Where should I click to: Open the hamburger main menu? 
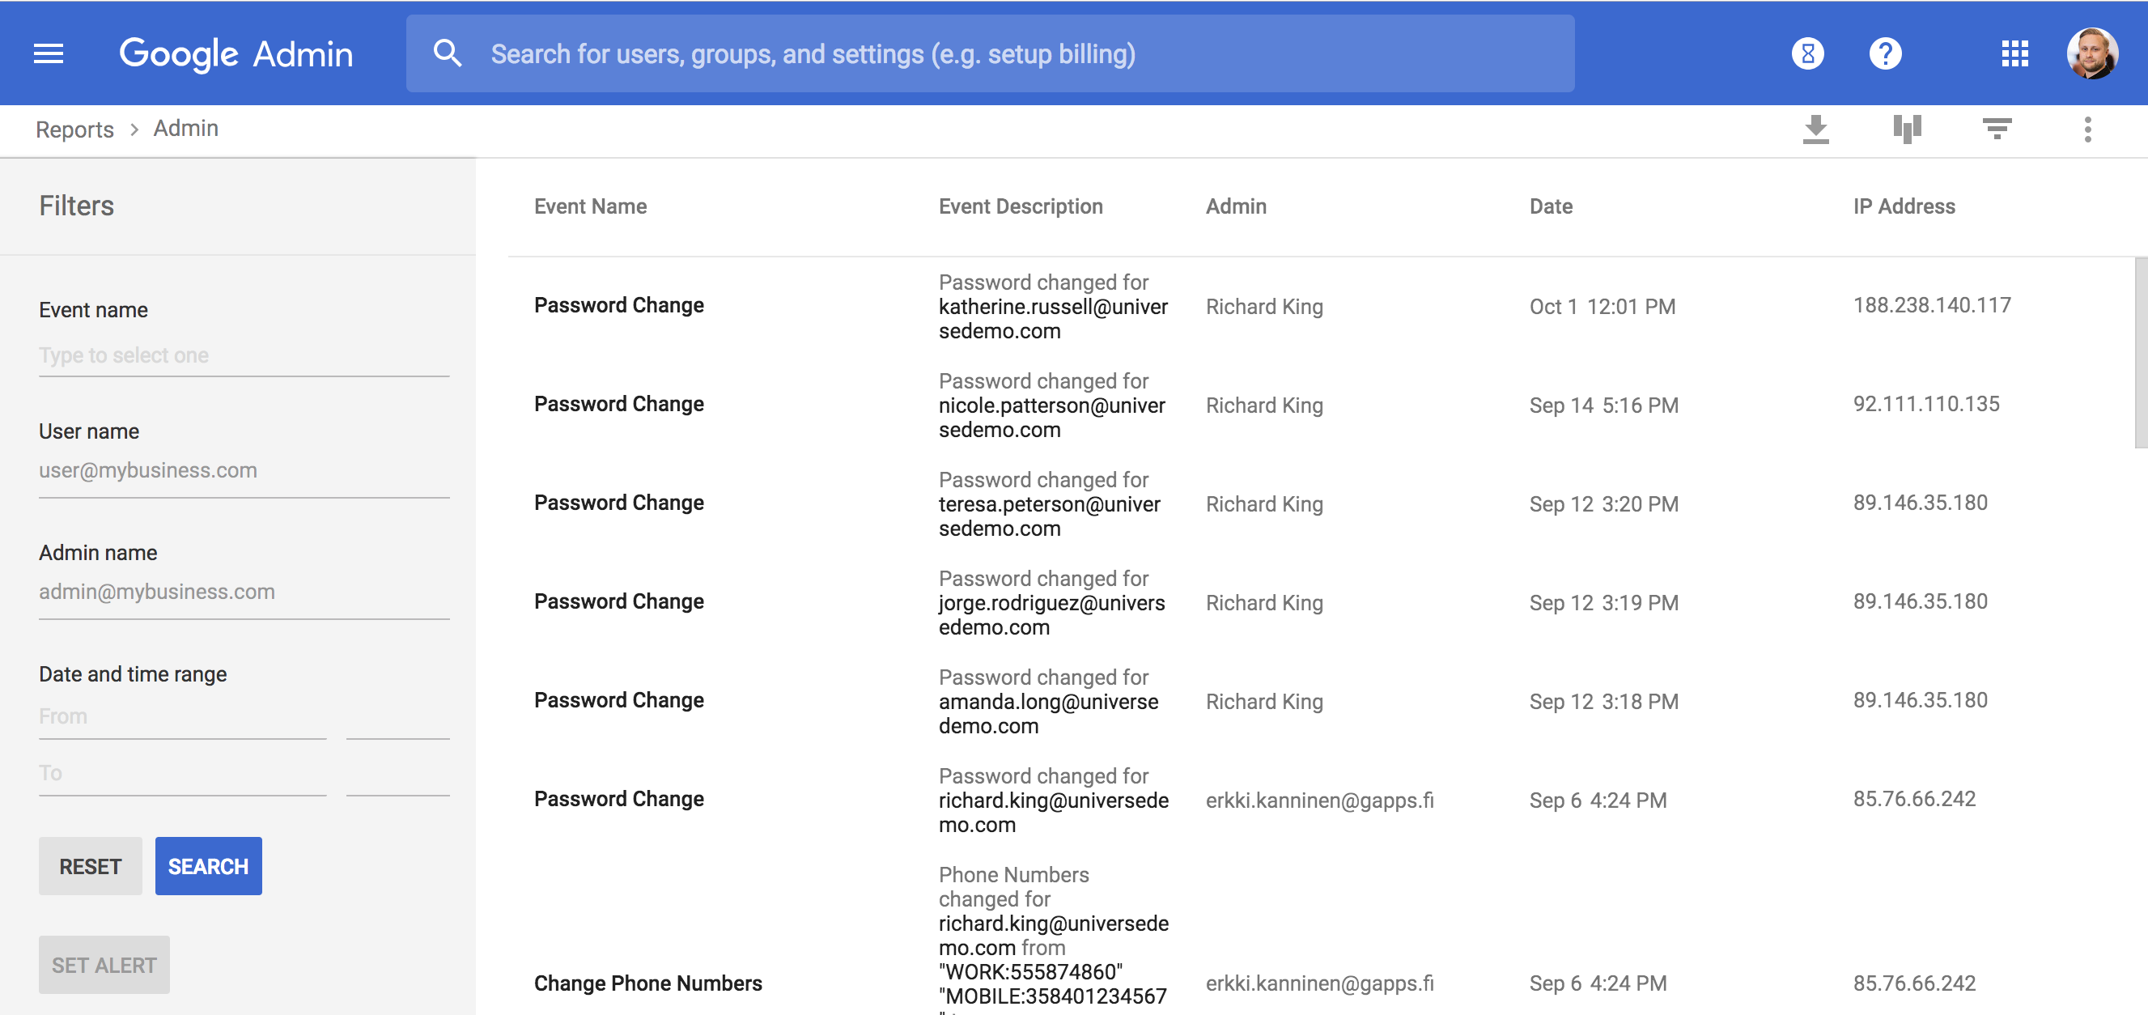click(49, 54)
